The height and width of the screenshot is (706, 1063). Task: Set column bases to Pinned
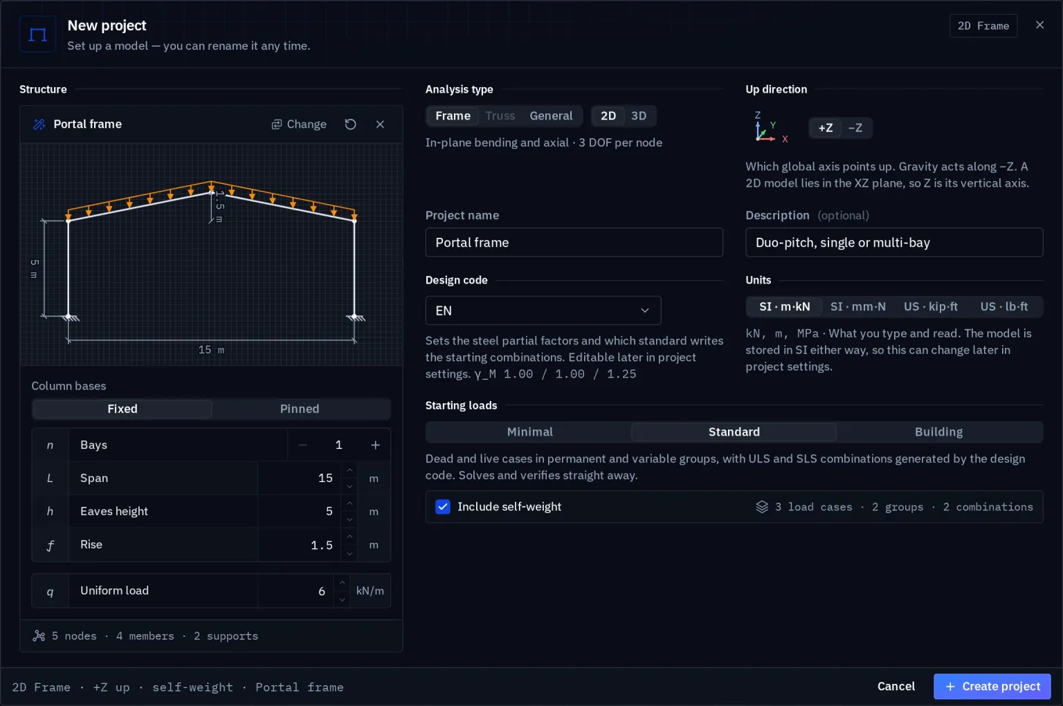pyautogui.click(x=300, y=409)
